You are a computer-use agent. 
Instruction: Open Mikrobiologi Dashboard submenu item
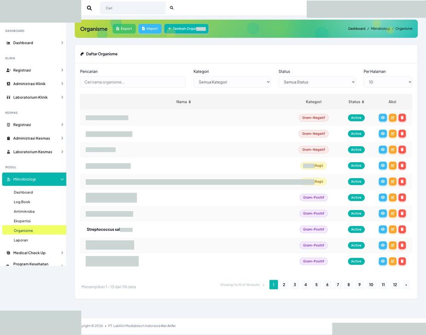(23, 192)
